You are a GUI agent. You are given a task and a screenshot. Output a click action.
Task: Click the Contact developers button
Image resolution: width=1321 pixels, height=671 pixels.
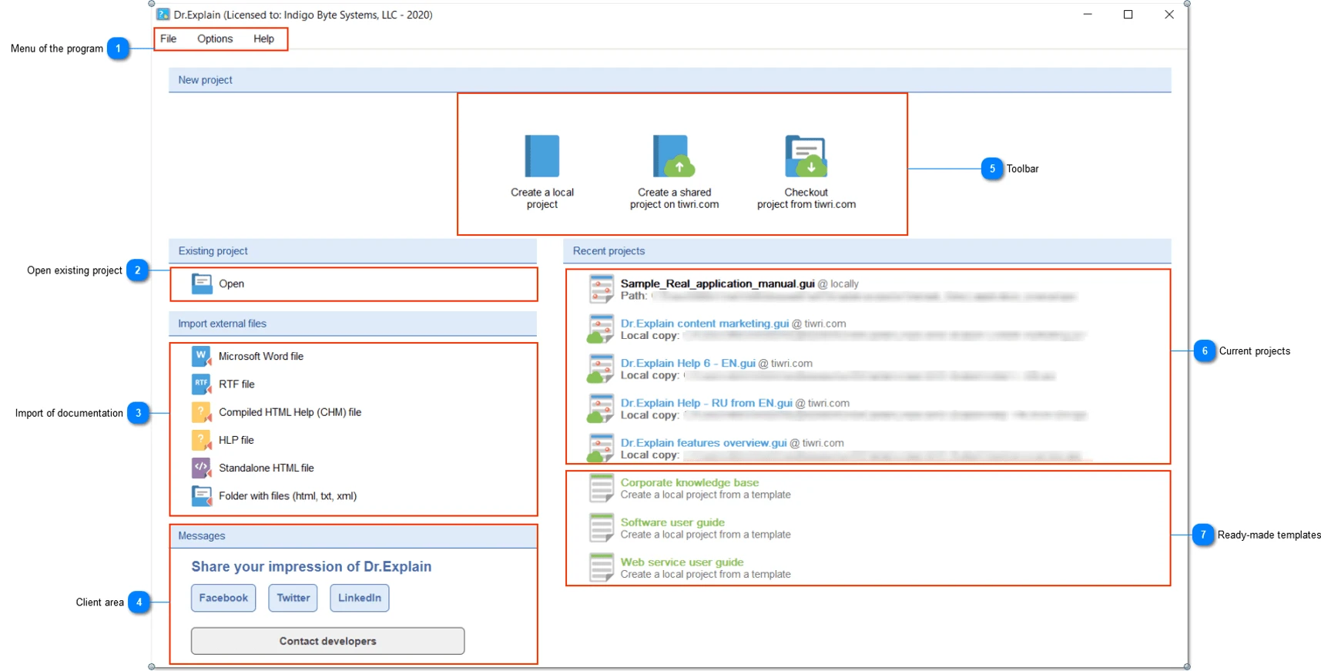pyautogui.click(x=327, y=641)
